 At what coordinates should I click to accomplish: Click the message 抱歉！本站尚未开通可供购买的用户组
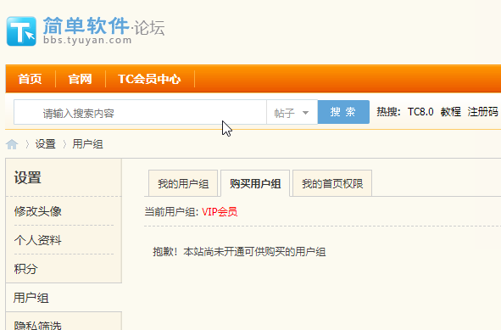point(239,252)
